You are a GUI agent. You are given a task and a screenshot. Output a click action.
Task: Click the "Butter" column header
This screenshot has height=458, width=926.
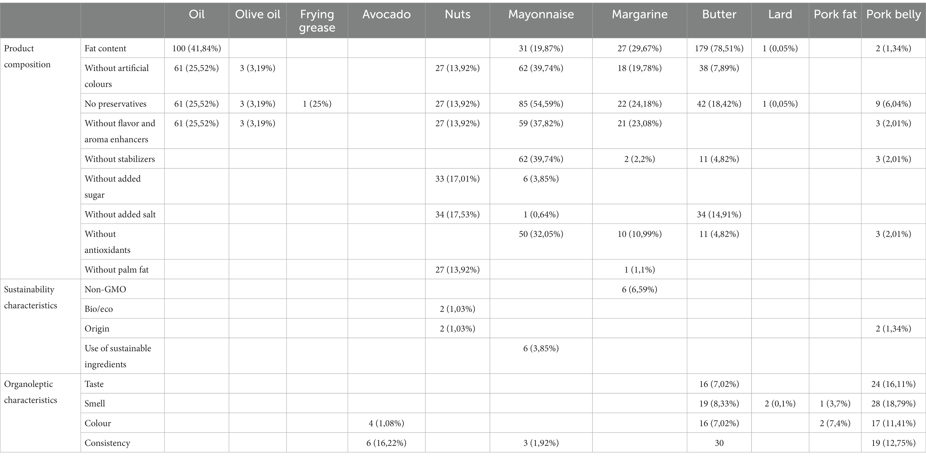(x=719, y=14)
